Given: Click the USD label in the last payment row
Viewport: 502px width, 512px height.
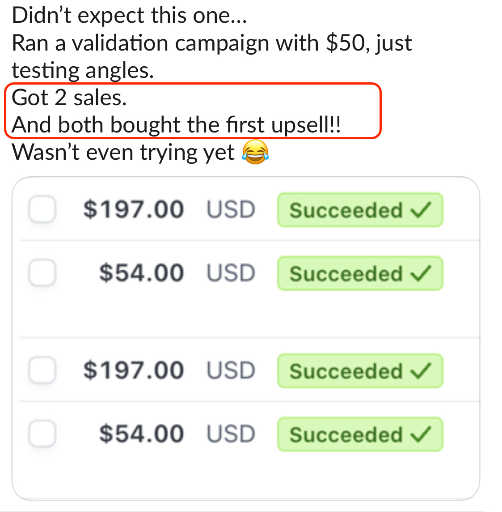Looking at the screenshot, I should pos(231,434).
